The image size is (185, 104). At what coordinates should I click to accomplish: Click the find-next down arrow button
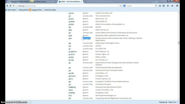(30, 102)
